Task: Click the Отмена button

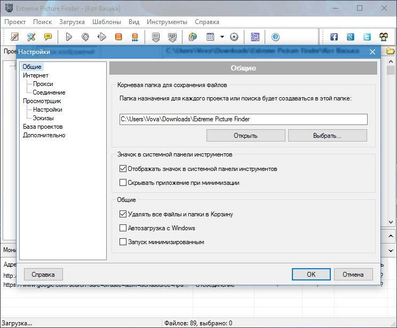Action: click(x=353, y=275)
